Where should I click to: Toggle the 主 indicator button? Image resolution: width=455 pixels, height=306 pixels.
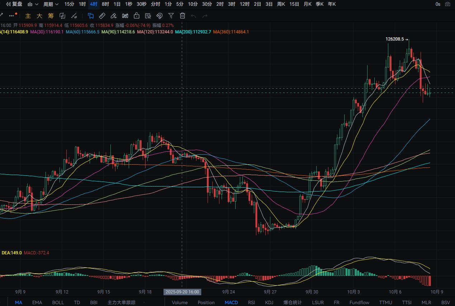[x=28, y=16]
